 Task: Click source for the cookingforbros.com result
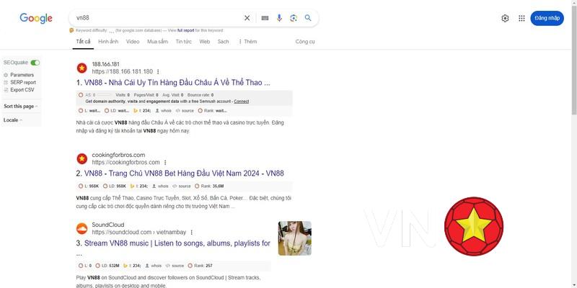pos(182,186)
